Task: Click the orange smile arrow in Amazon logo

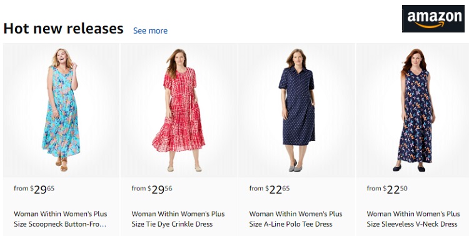Action: coord(430,25)
